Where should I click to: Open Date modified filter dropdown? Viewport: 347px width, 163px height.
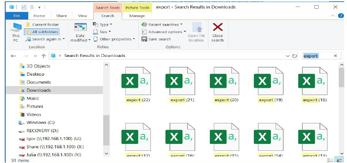tap(80, 32)
